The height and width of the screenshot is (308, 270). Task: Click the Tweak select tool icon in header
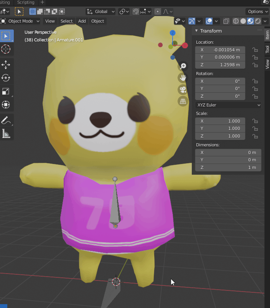pos(19,11)
